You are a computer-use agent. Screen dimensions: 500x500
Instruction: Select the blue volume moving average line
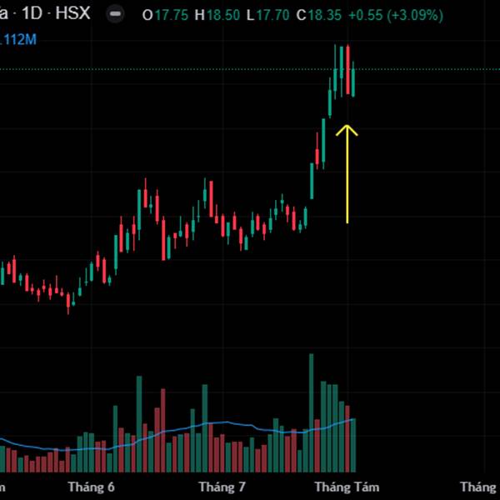click(178, 429)
